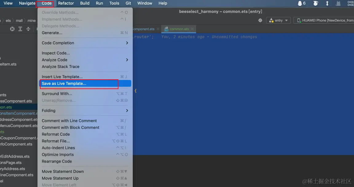
Task: Open rEditAddress.ets in project tree
Action: point(15,156)
